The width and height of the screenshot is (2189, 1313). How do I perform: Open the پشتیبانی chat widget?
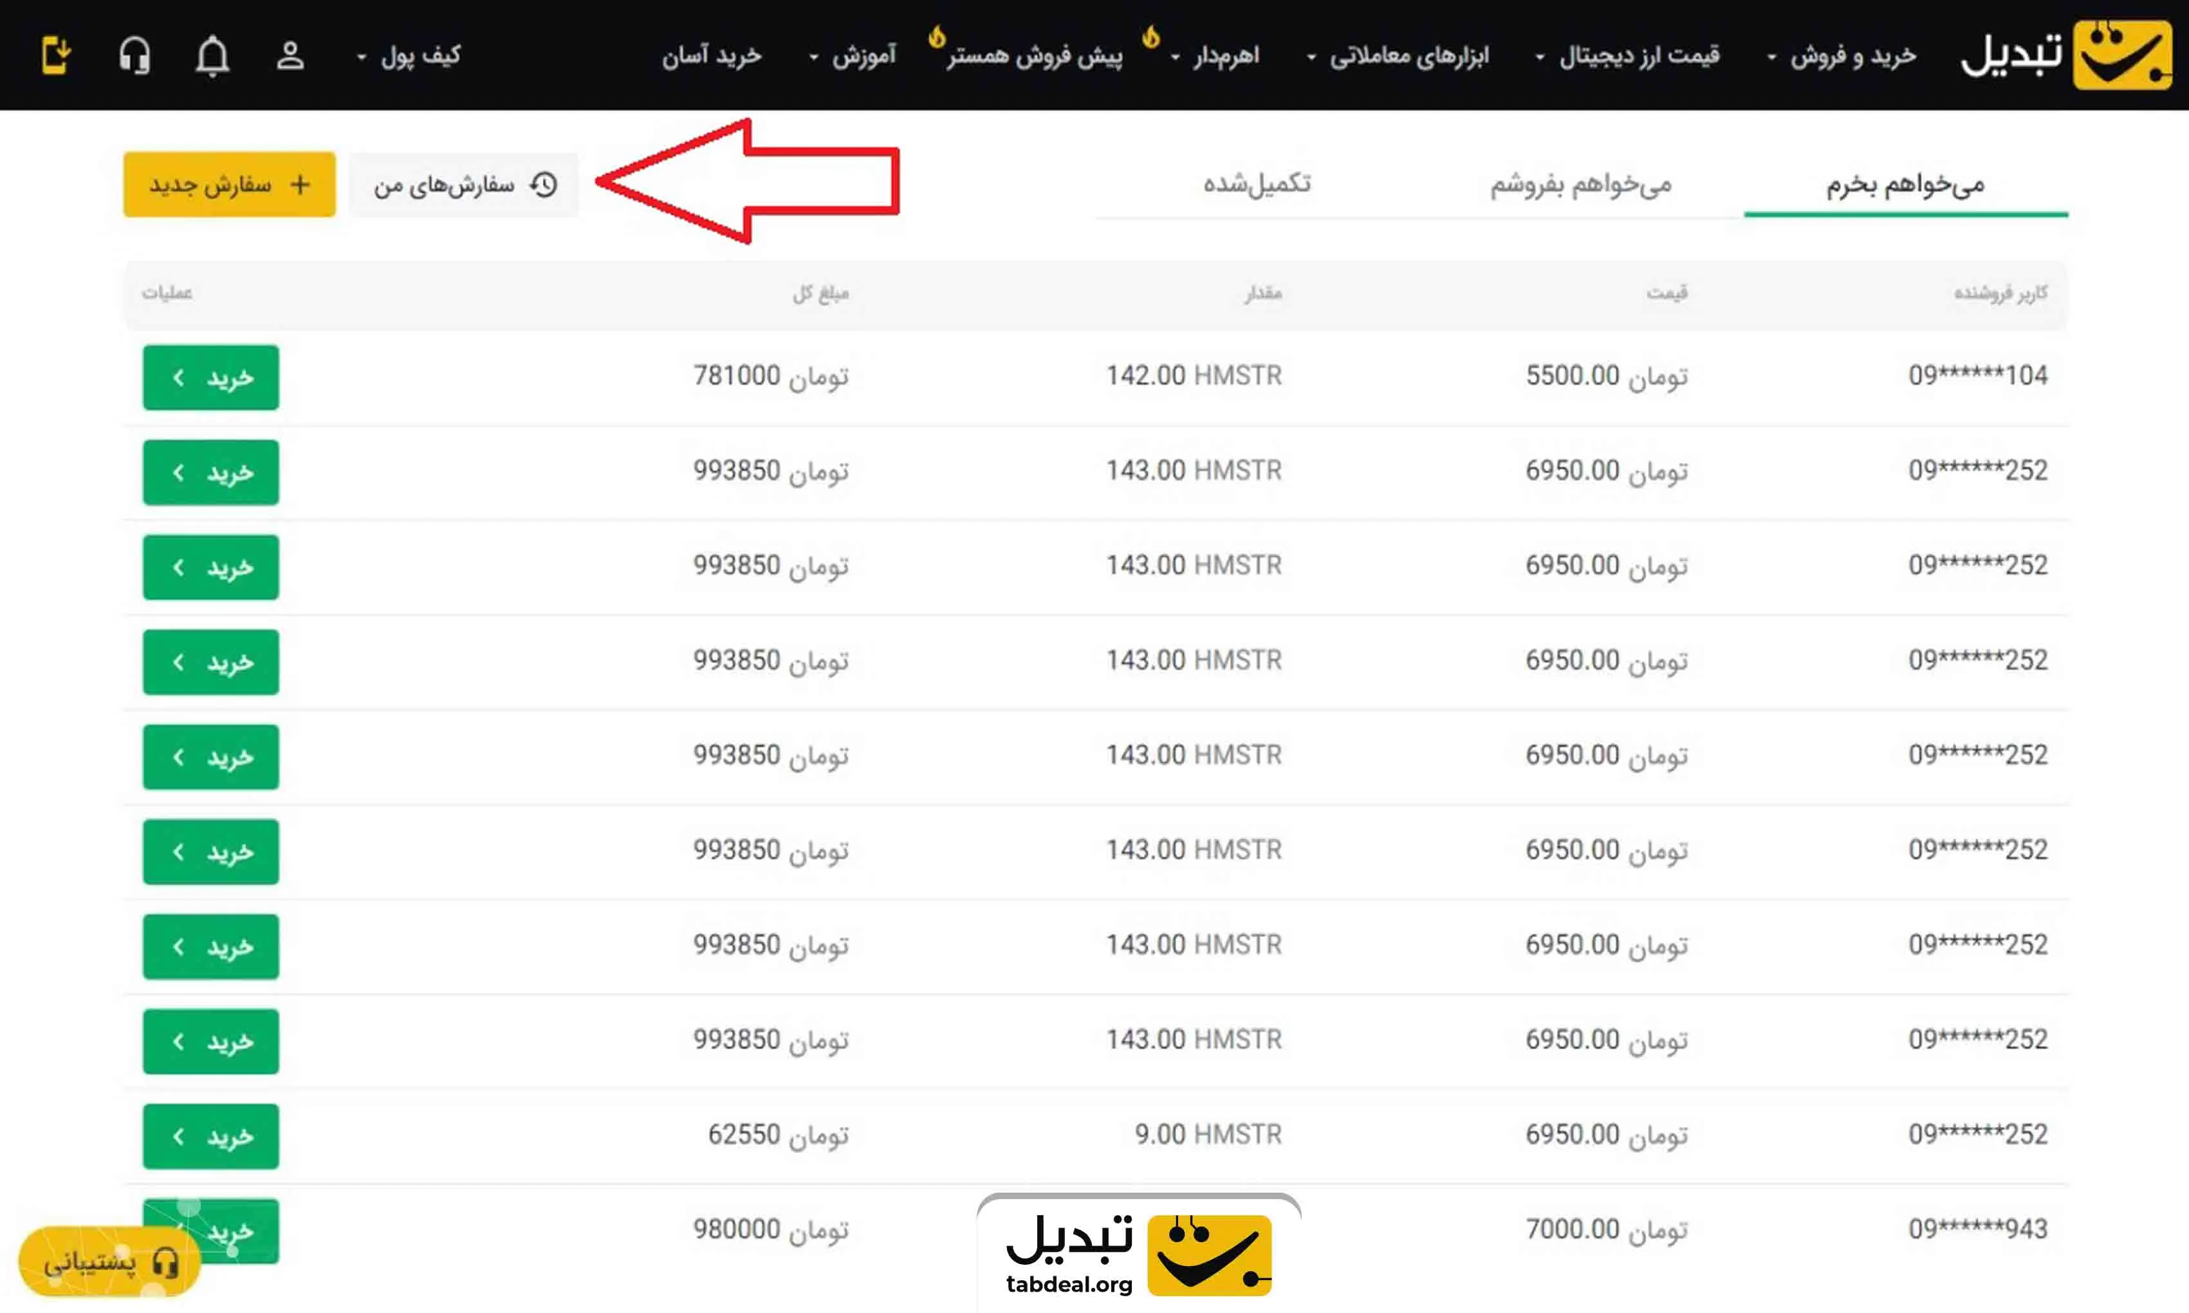(110, 1262)
